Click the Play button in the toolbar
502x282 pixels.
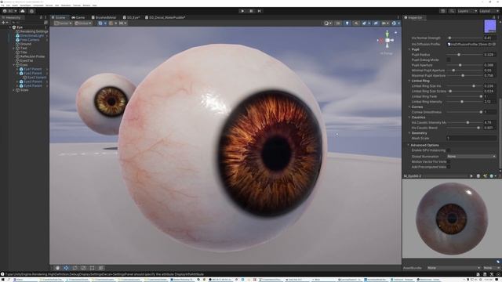coord(242,11)
